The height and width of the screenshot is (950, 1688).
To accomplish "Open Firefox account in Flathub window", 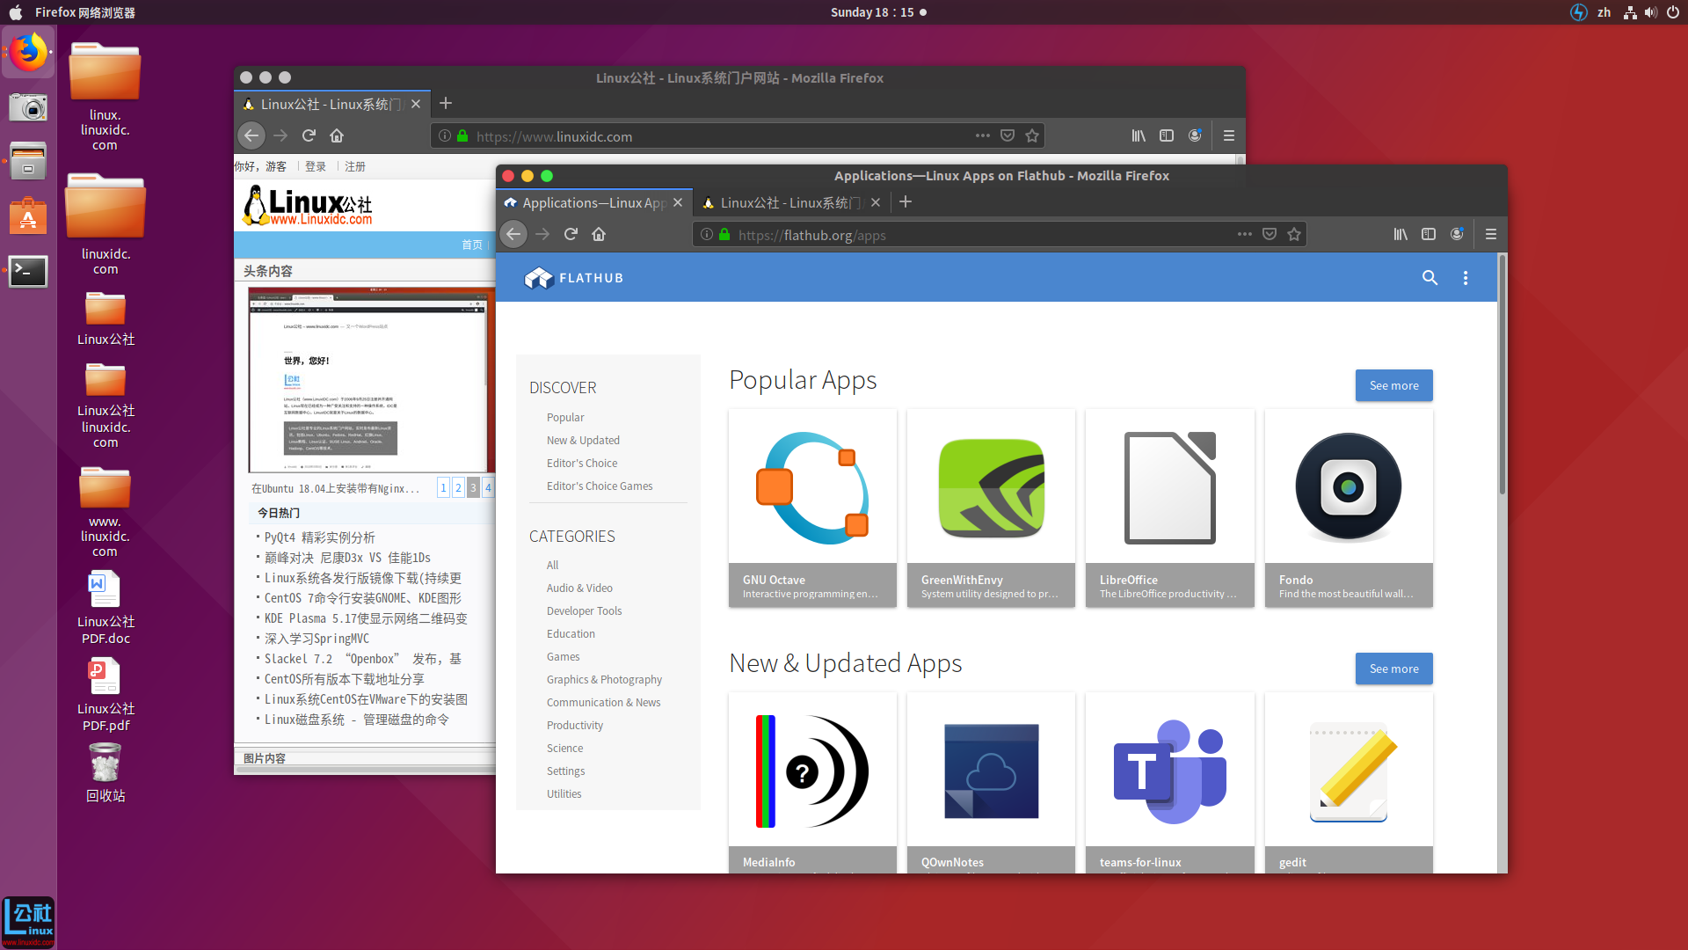I will click(1457, 234).
